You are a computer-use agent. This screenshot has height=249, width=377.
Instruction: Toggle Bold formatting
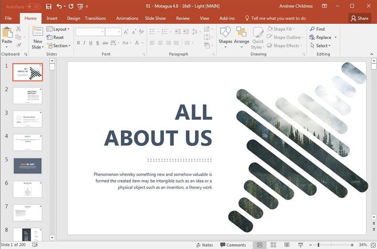click(79, 43)
